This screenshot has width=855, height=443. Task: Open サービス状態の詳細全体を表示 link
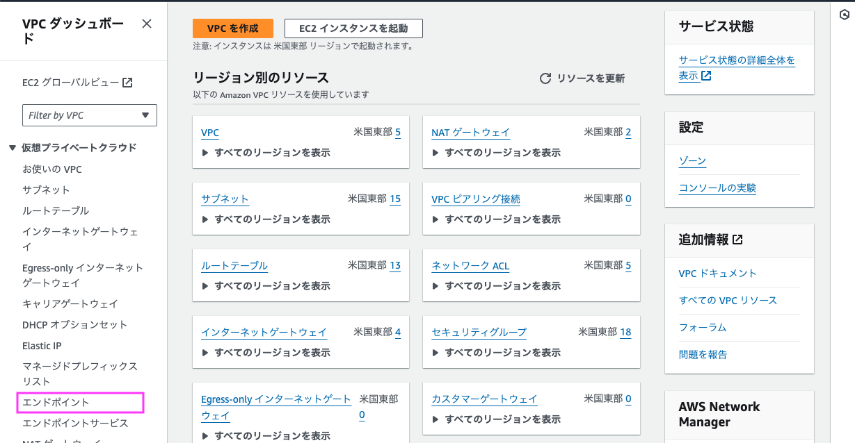(737, 67)
